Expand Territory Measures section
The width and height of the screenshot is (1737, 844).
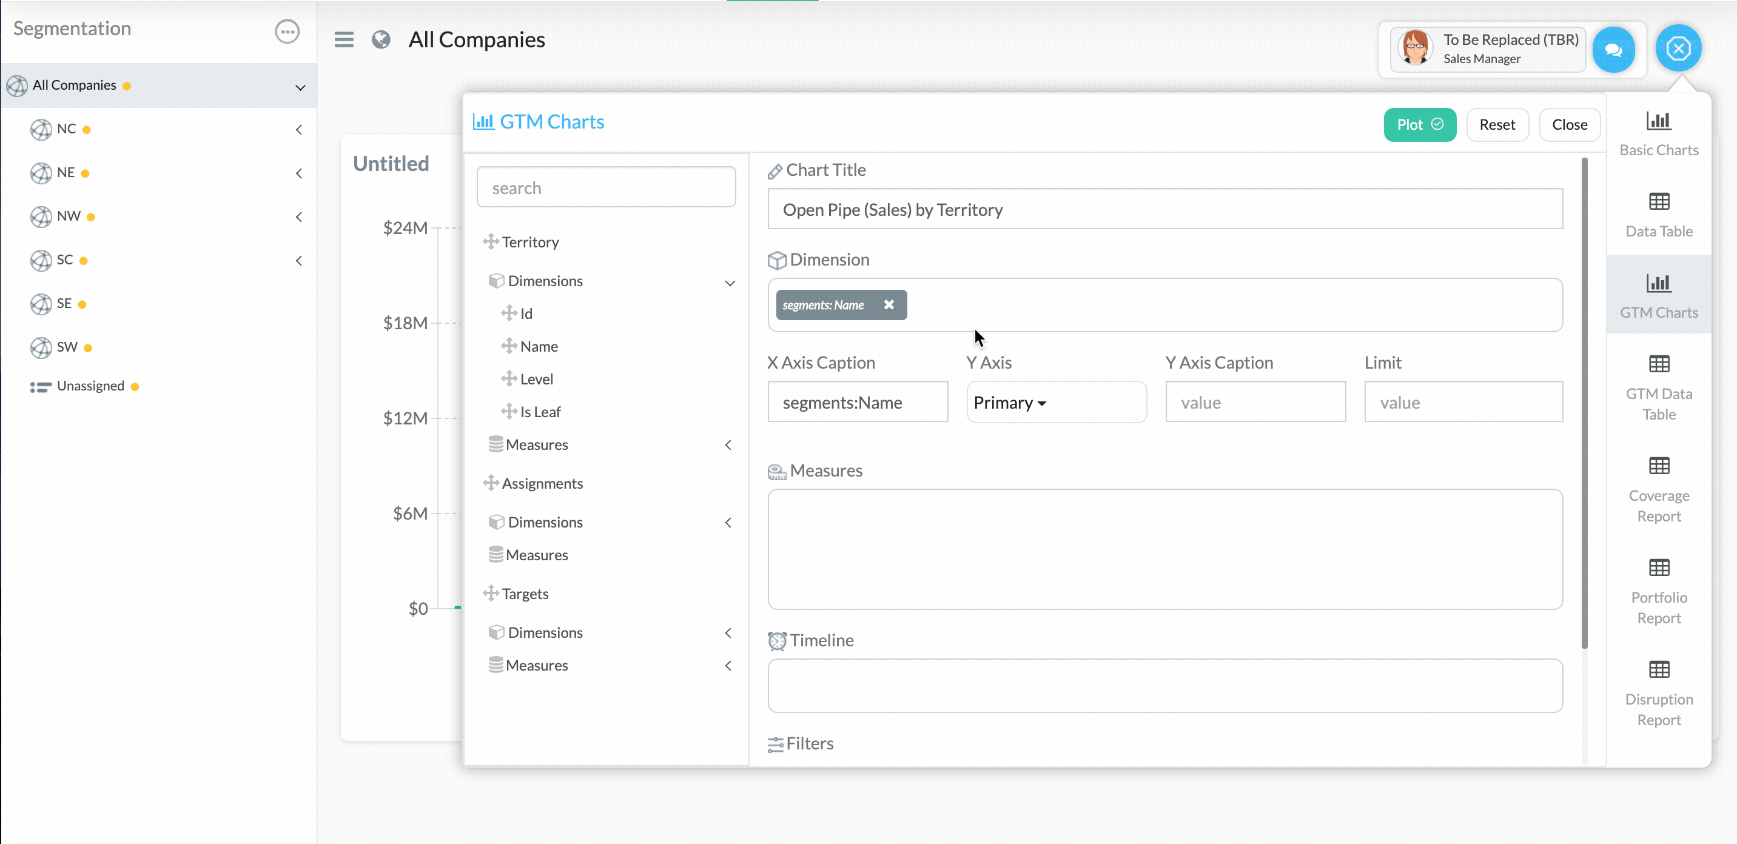[x=728, y=445]
